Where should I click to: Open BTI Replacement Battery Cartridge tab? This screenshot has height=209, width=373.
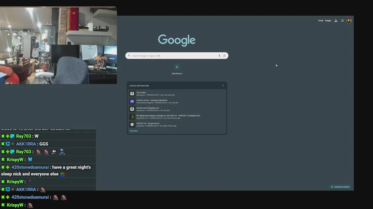(177, 117)
